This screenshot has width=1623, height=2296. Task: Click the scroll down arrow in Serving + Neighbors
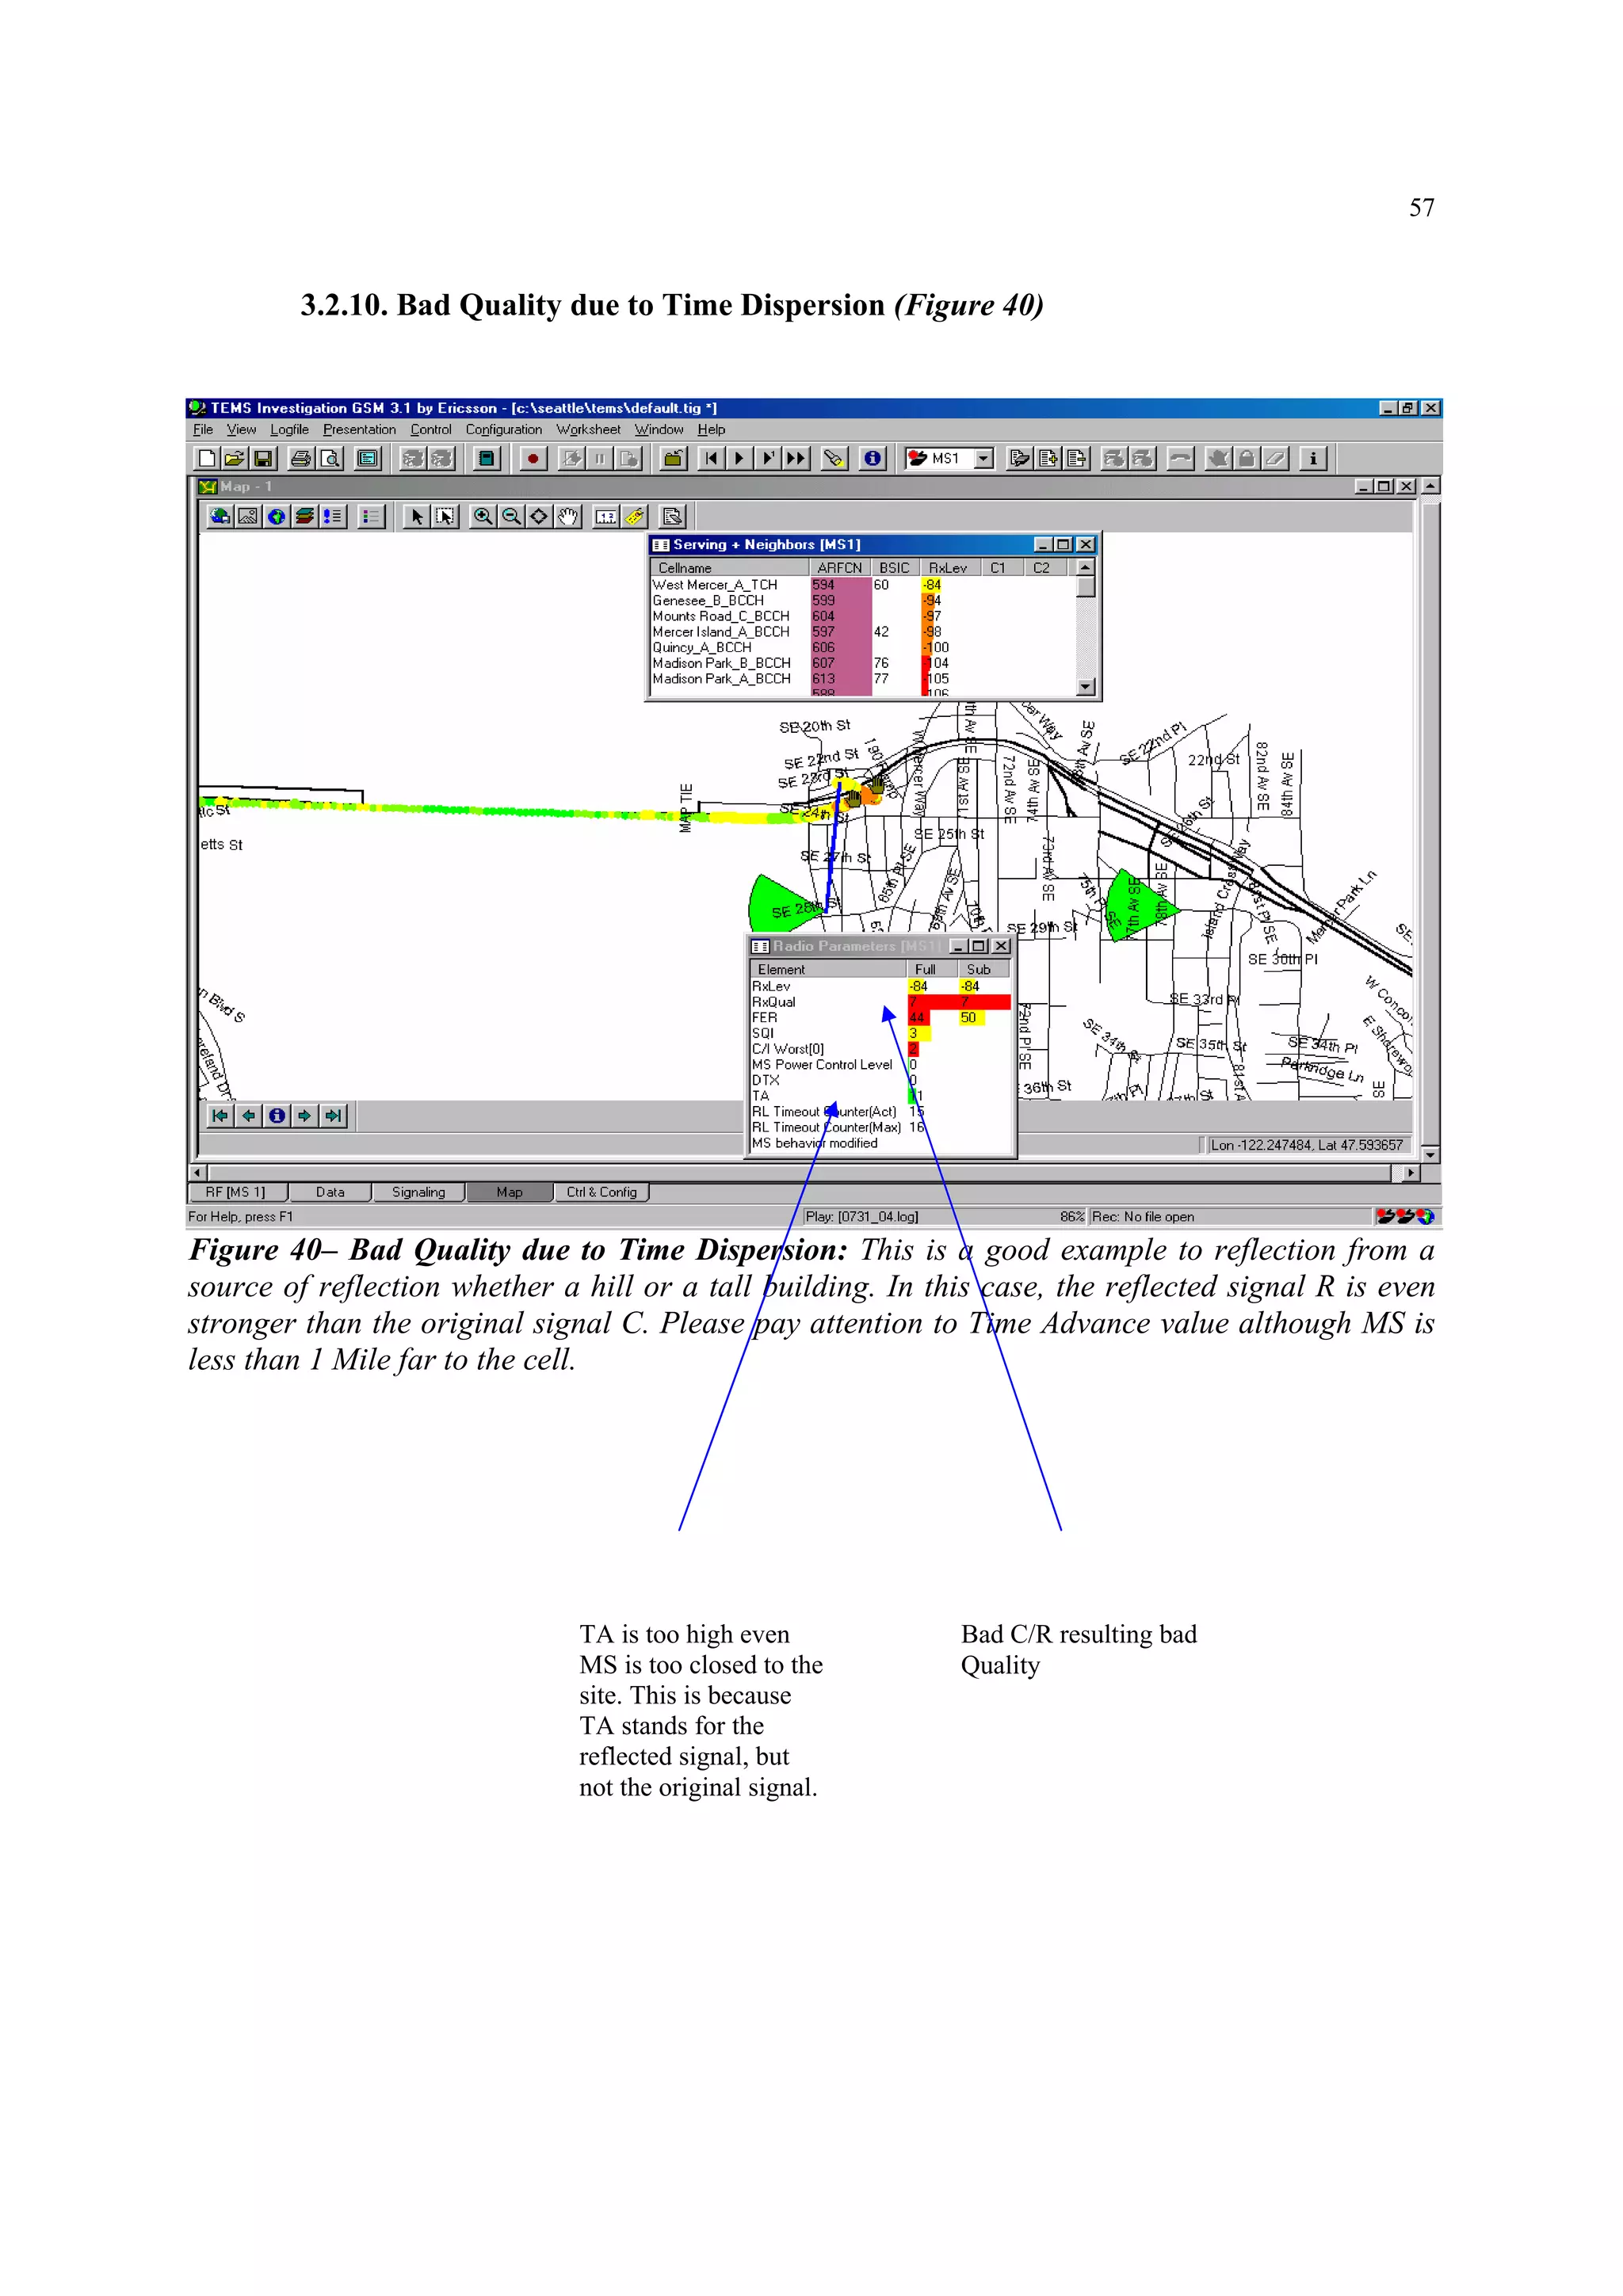click(1086, 687)
